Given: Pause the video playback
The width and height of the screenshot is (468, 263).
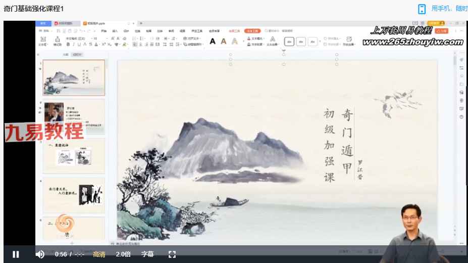Looking at the screenshot, I should coord(16,254).
